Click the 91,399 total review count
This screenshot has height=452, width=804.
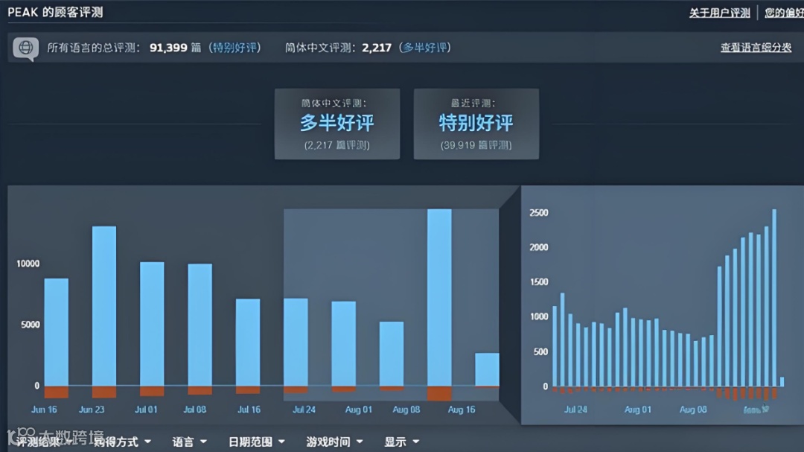[x=168, y=48]
